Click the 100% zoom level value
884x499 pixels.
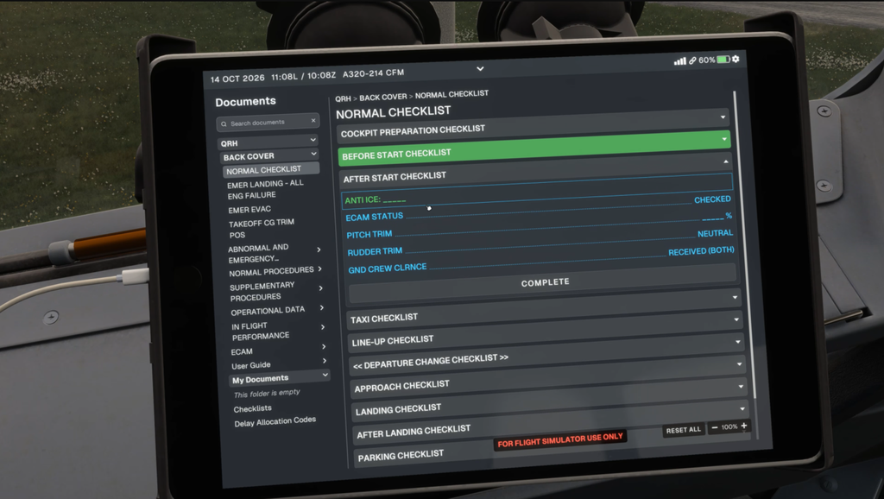click(729, 426)
